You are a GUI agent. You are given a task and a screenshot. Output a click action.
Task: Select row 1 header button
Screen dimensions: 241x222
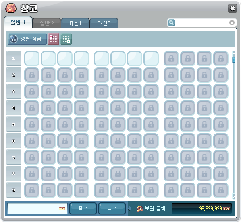[14, 58]
